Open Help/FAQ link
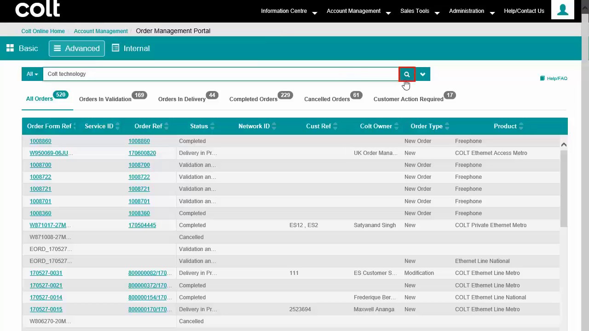 click(554, 79)
